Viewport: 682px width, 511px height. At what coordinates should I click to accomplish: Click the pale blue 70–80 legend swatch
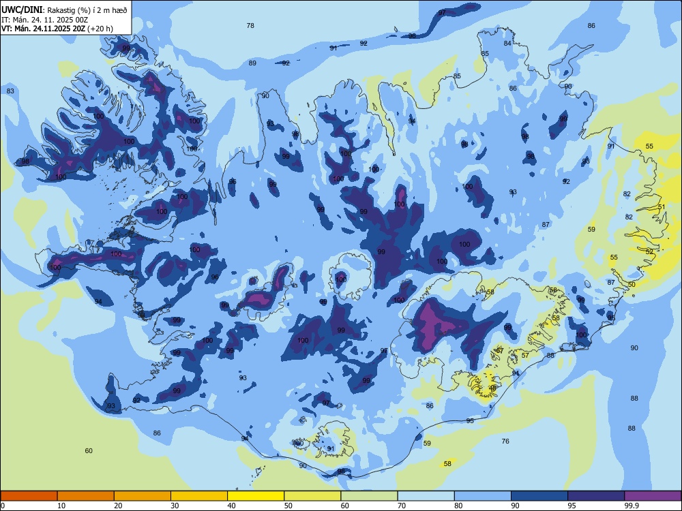point(426,496)
